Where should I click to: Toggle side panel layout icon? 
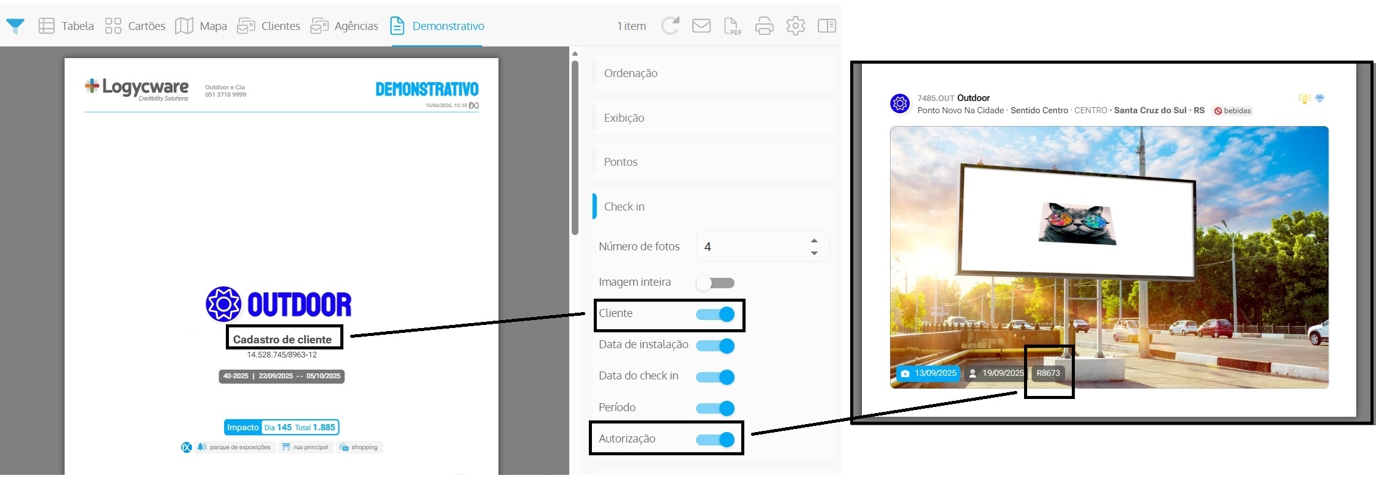(826, 26)
